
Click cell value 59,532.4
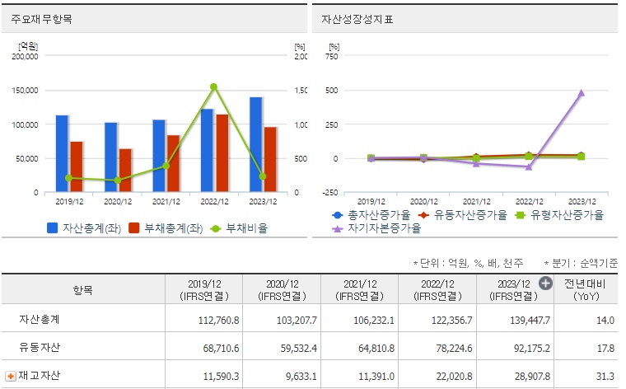pos(299,349)
